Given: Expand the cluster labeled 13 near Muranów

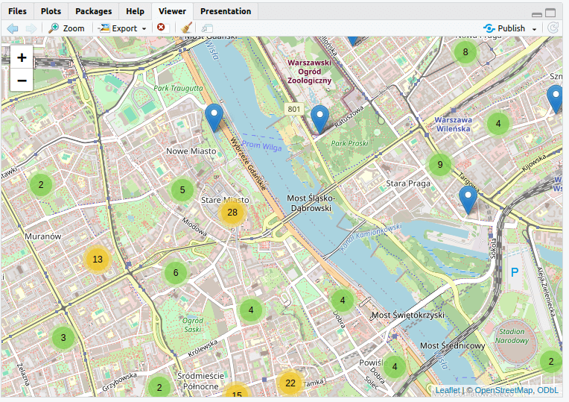Looking at the screenshot, I should pos(98,260).
